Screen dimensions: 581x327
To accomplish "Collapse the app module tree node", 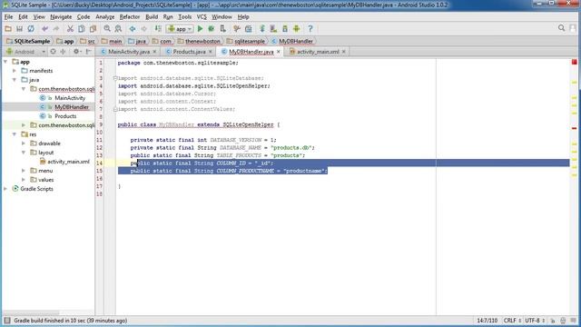I will 5,62.
